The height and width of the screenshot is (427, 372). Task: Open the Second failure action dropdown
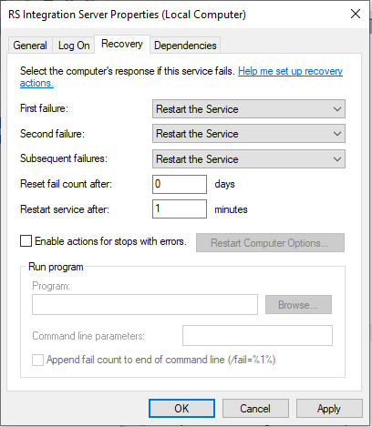(249, 134)
